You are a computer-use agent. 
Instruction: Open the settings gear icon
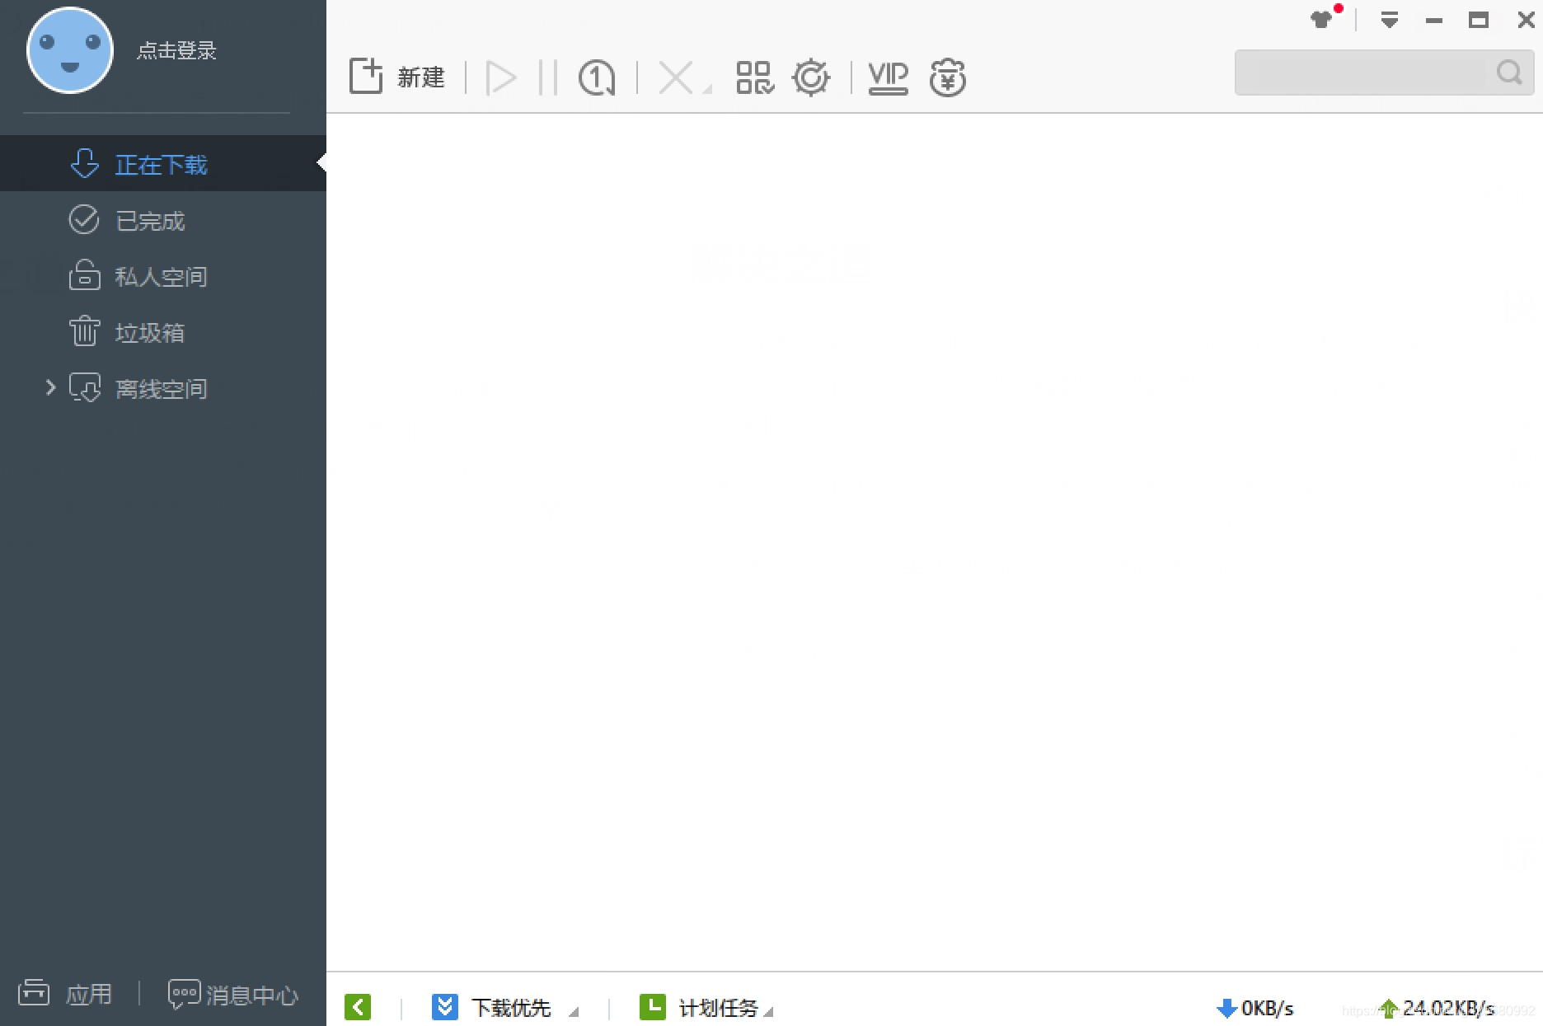pyautogui.click(x=811, y=78)
